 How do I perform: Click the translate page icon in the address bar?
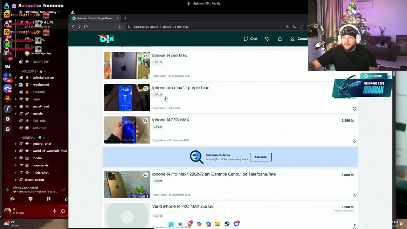294,27
